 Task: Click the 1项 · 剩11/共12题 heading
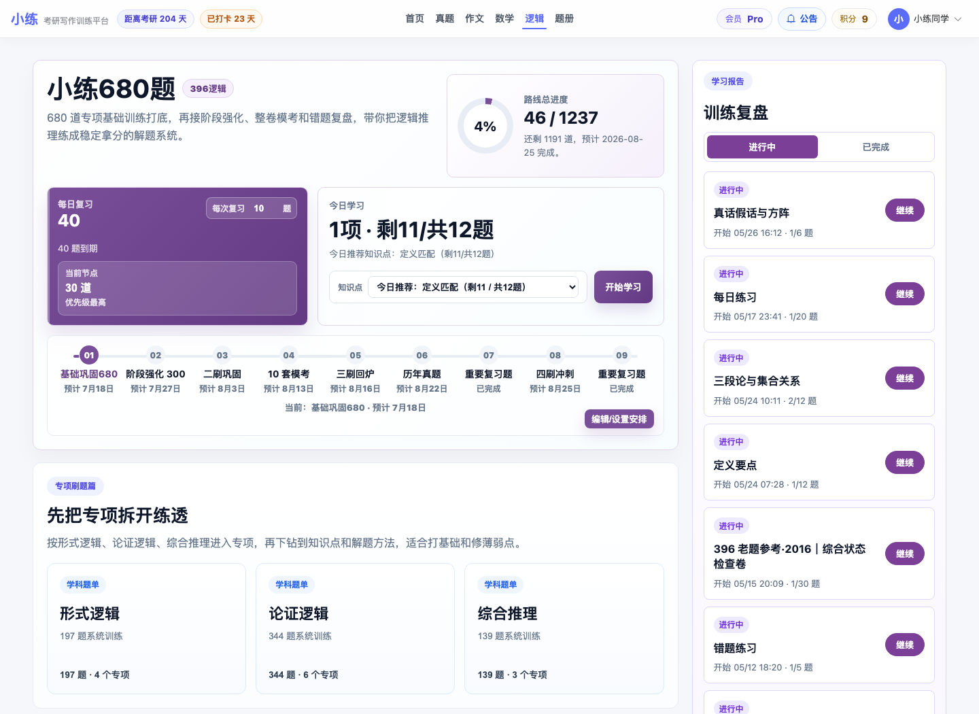point(411,230)
